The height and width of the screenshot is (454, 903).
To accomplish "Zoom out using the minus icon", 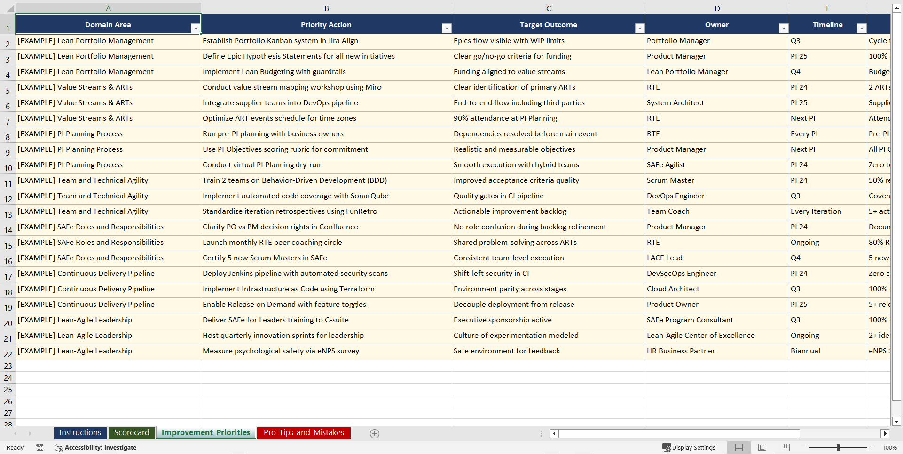I will [803, 447].
